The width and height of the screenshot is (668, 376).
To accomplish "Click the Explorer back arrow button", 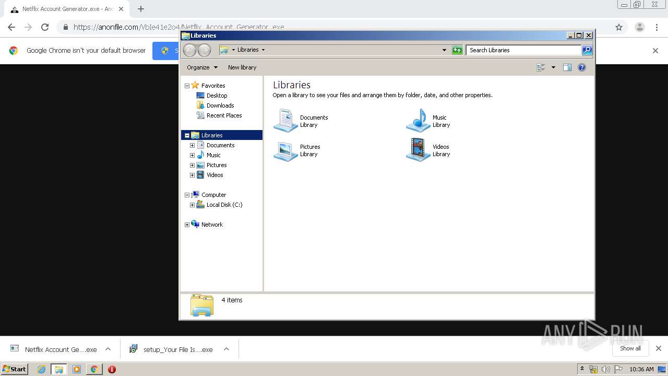I will pos(189,50).
